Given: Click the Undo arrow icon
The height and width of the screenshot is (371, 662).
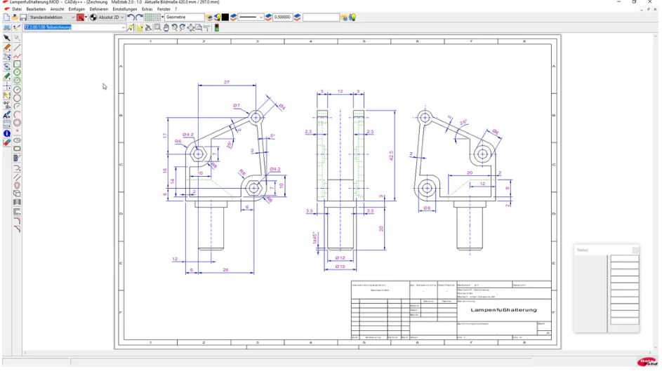Looking at the screenshot, I should point(131,17).
